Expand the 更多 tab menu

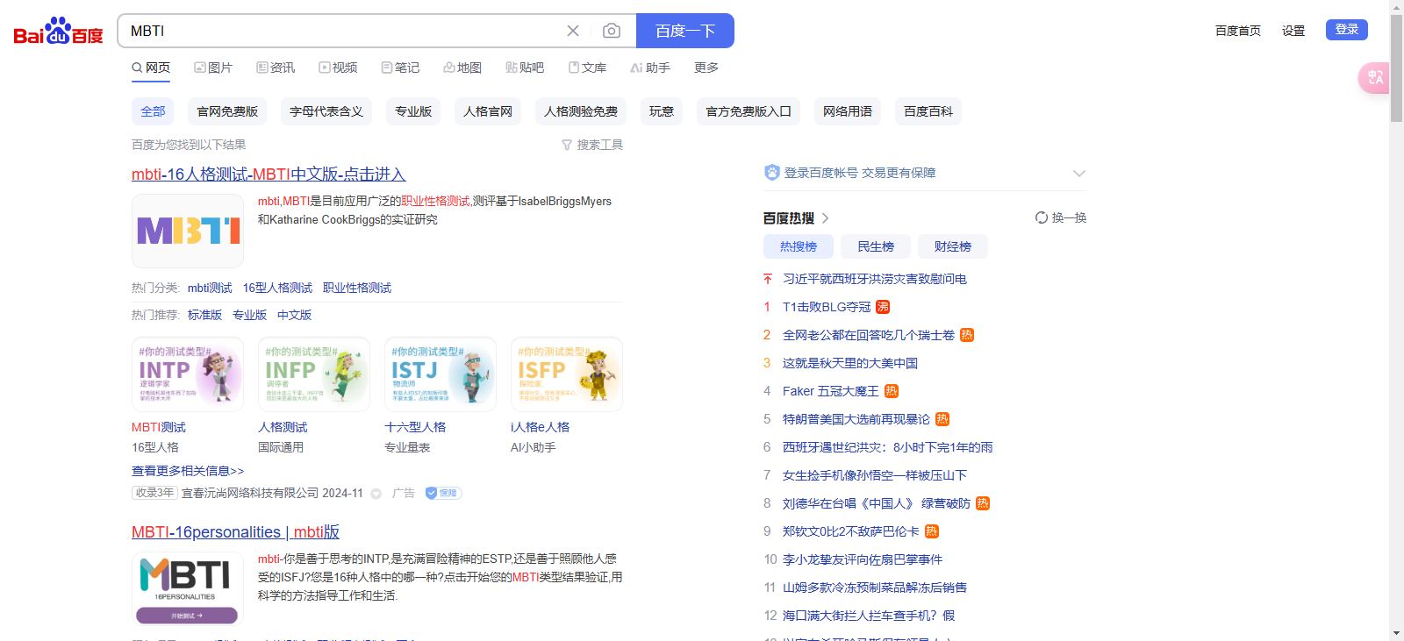pos(706,68)
